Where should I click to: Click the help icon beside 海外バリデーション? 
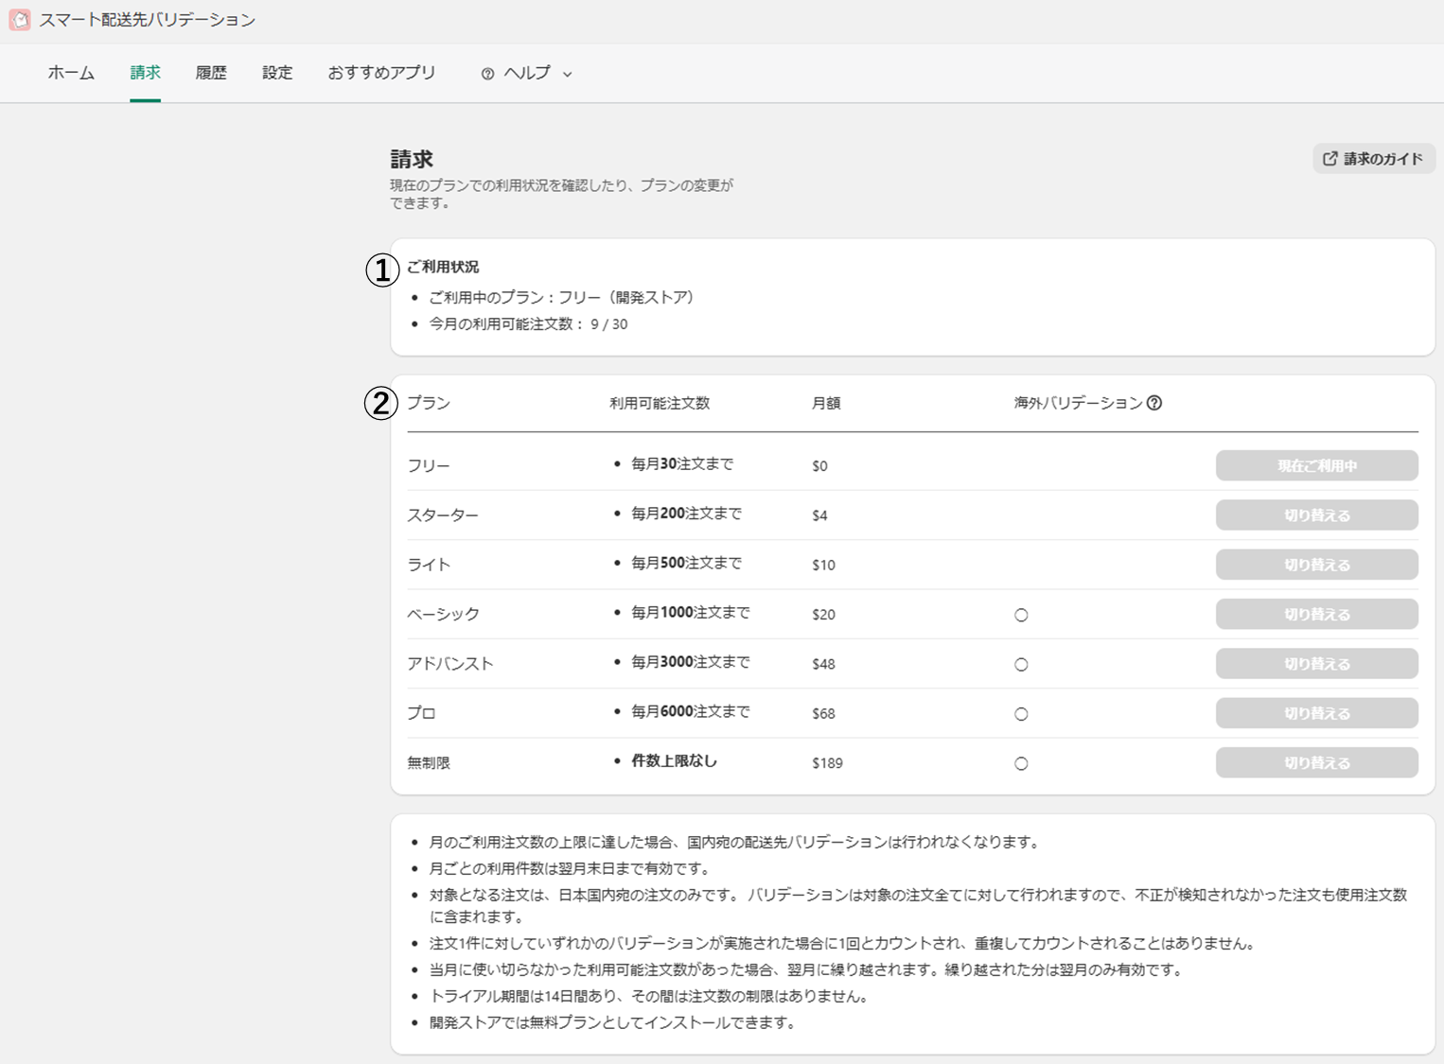tap(1154, 403)
